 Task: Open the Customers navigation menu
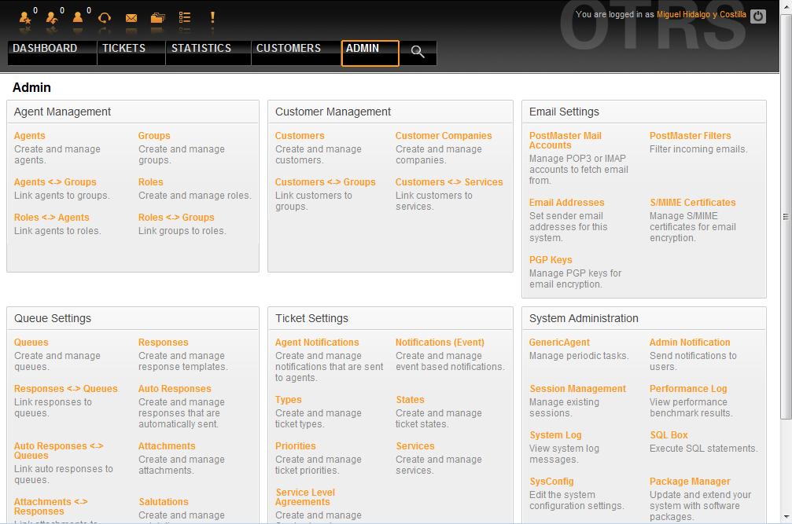coord(289,49)
